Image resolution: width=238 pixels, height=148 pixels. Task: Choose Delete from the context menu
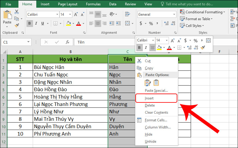click(157, 105)
